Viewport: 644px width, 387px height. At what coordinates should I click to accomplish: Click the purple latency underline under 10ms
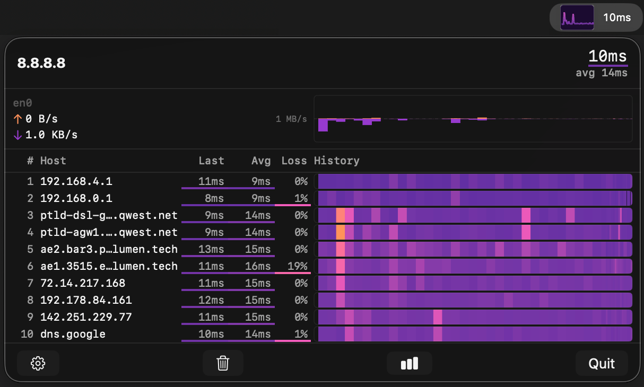click(x=608, y=65)
